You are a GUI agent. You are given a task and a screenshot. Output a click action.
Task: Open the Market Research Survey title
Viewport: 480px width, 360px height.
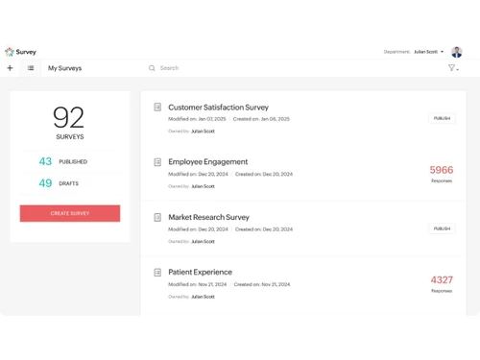(208, 217)
